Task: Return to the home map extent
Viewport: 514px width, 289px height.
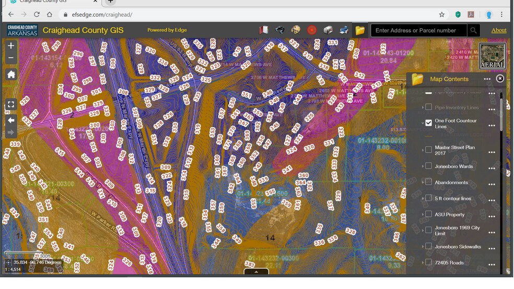Action: pyautogui.click(x=11, y=75)
